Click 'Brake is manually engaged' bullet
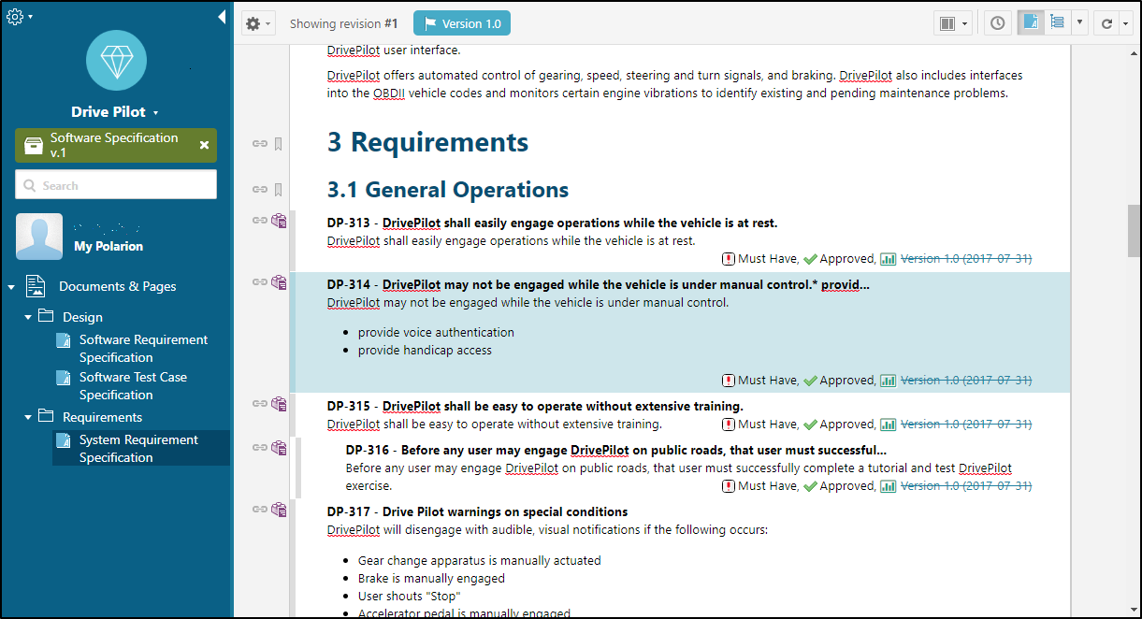Viewport: 1142px width, 619px height. click(x=431, y=579)
